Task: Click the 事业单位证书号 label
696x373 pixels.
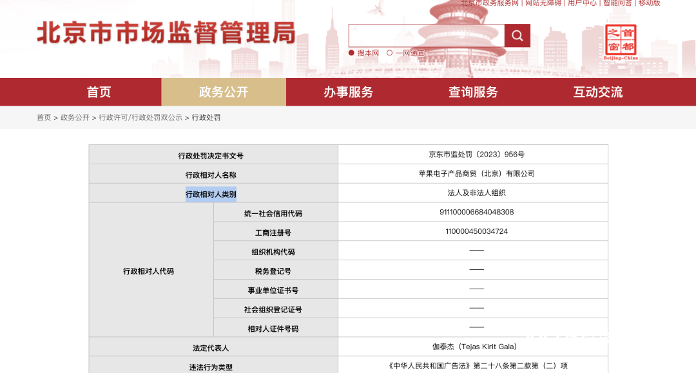Action: coord(273,291)
